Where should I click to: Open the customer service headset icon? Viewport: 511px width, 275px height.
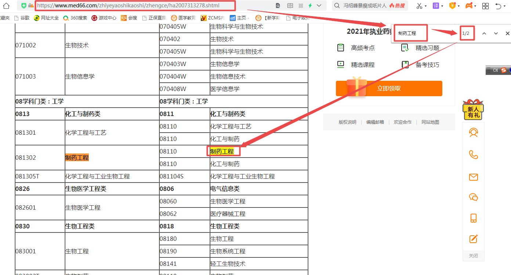pyautogui.click(x=473, y=133)
